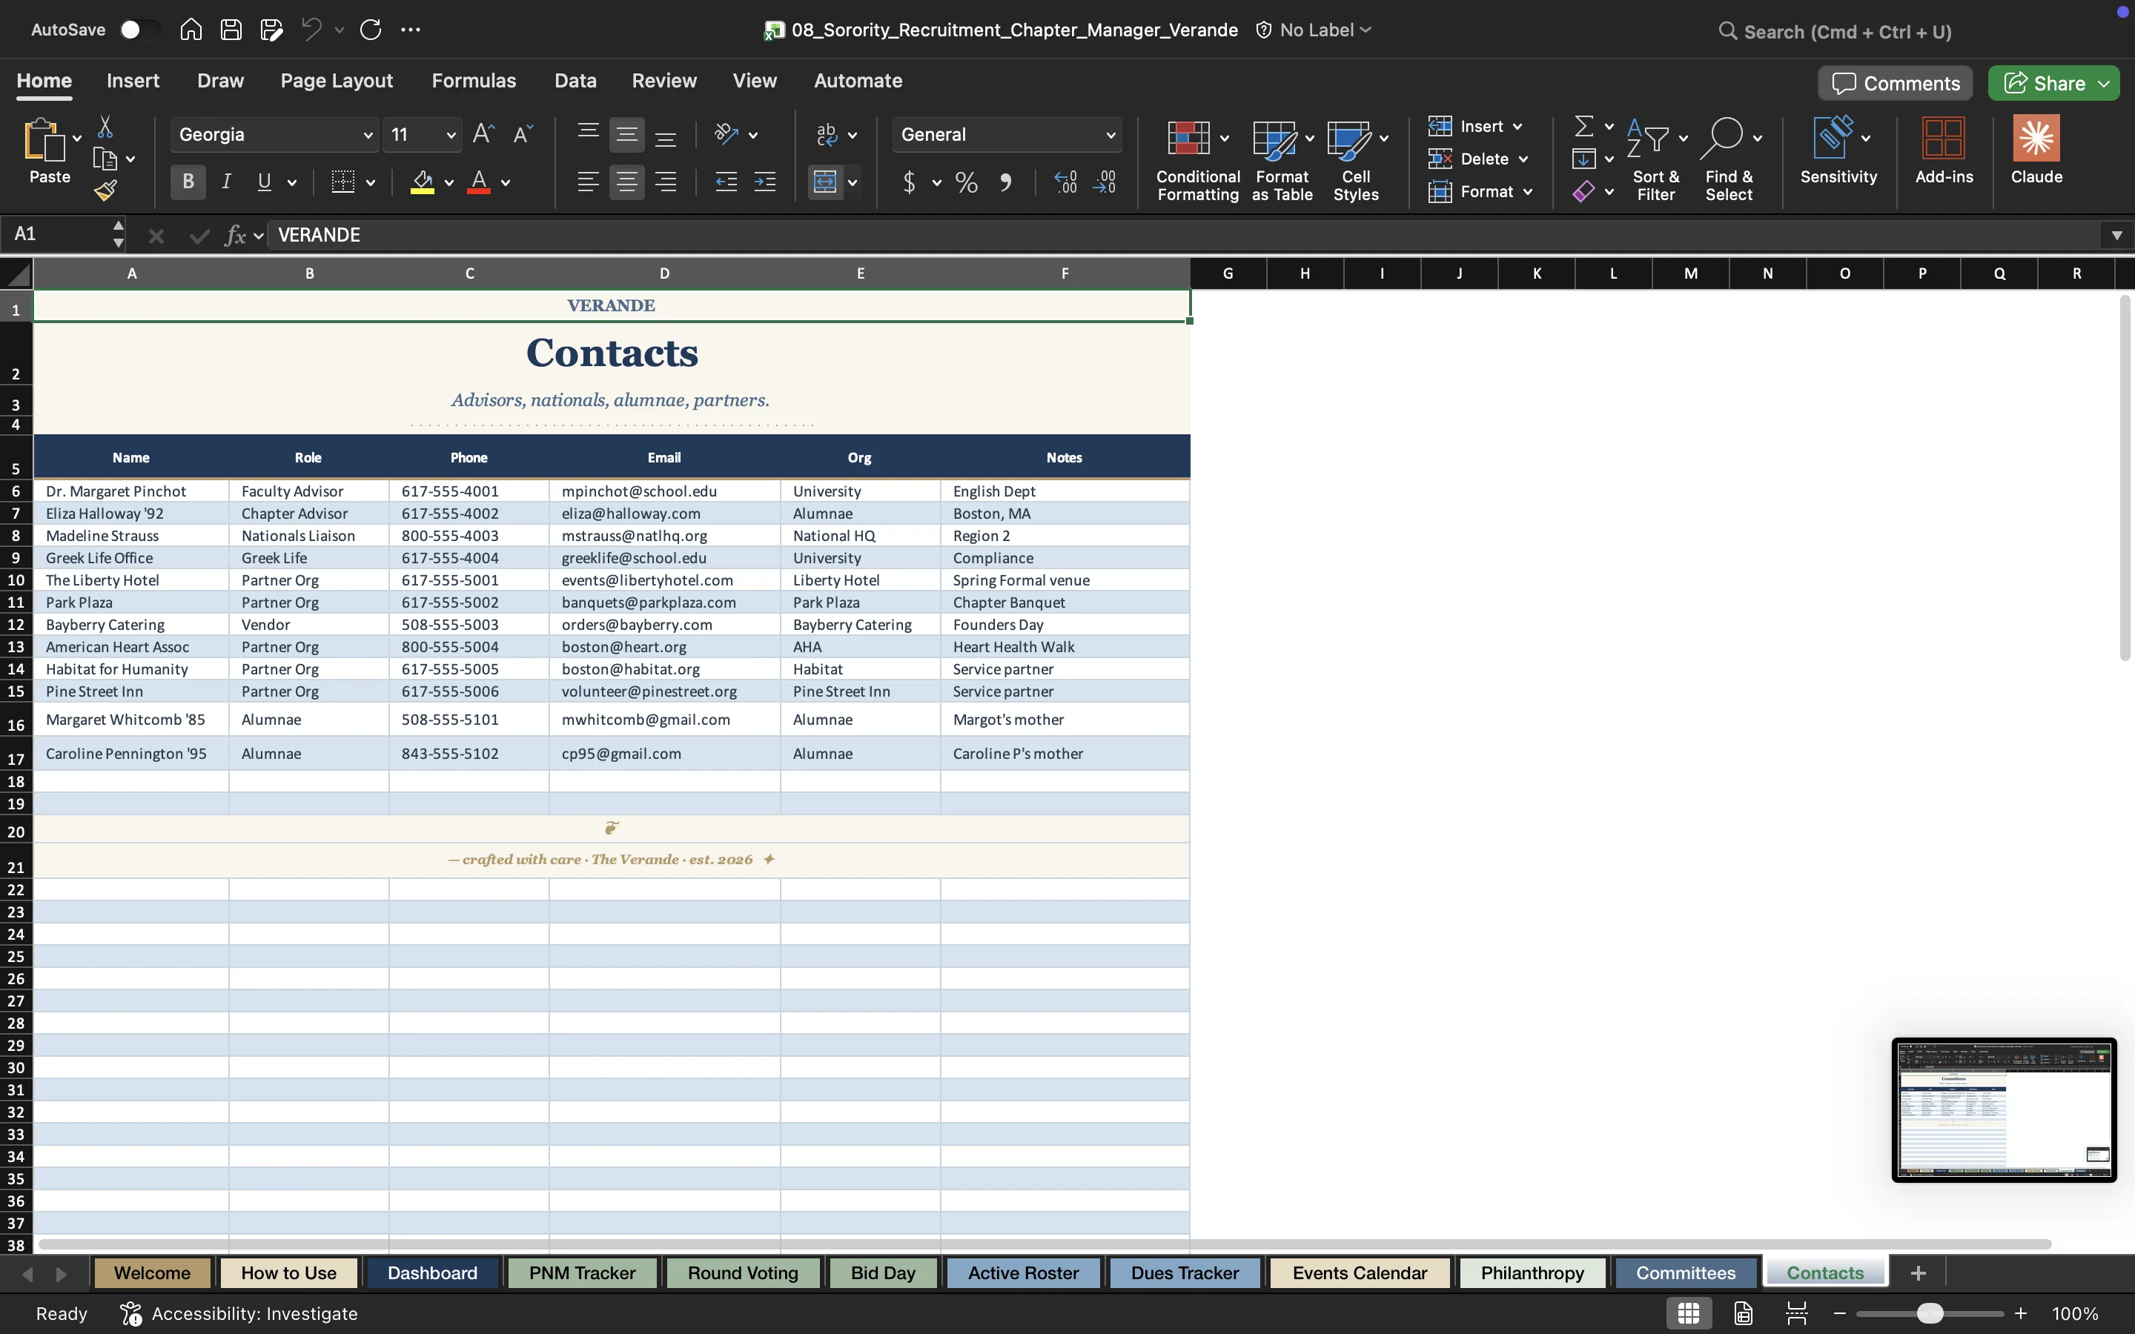Apply the yellow fill color
Viewport: 2135px width, 1334px height.
click(x=423, y=182)
